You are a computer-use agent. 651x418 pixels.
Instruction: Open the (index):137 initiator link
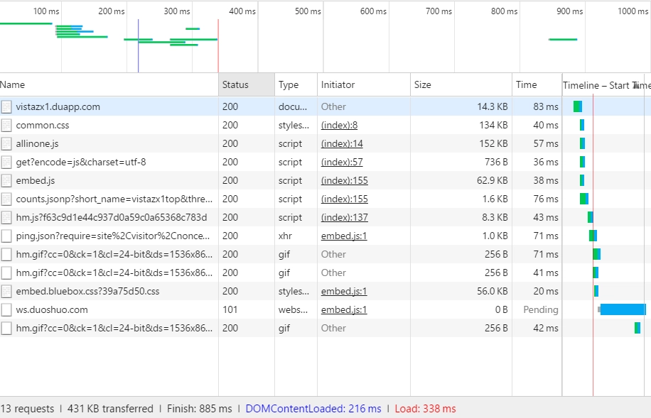(x=344, y=218)
